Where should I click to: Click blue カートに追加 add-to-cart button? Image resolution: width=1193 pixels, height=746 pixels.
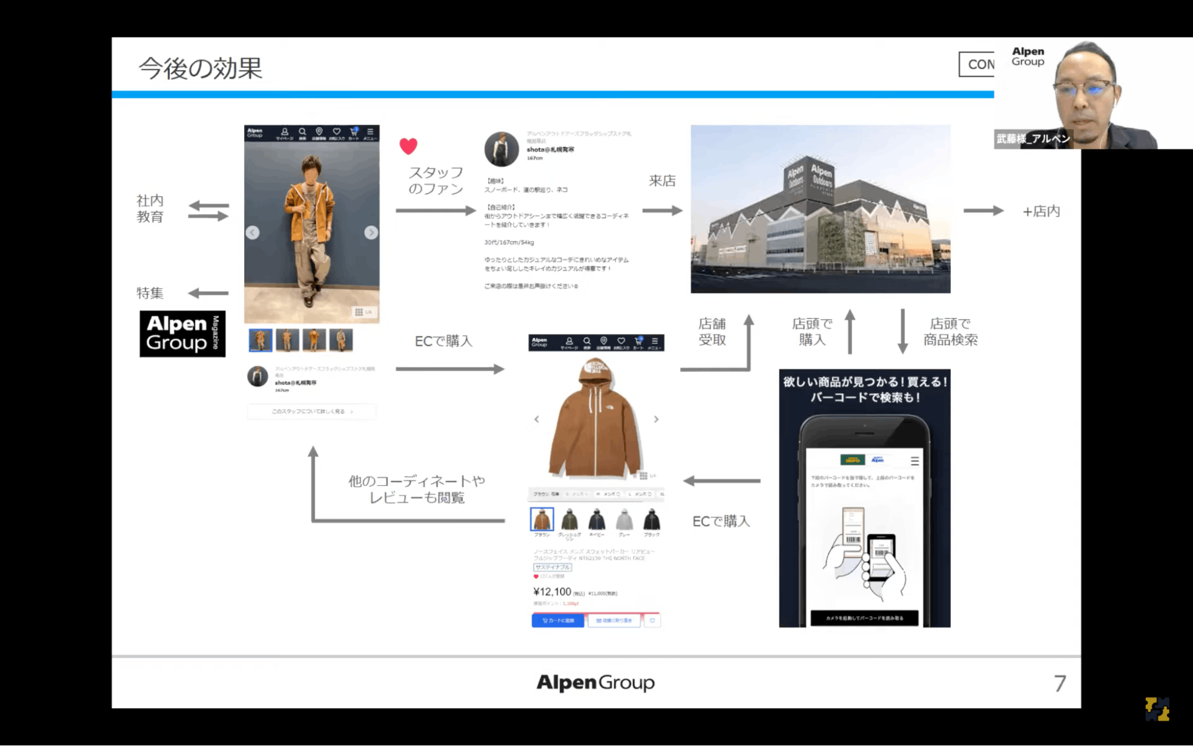[x=558, y=621]
